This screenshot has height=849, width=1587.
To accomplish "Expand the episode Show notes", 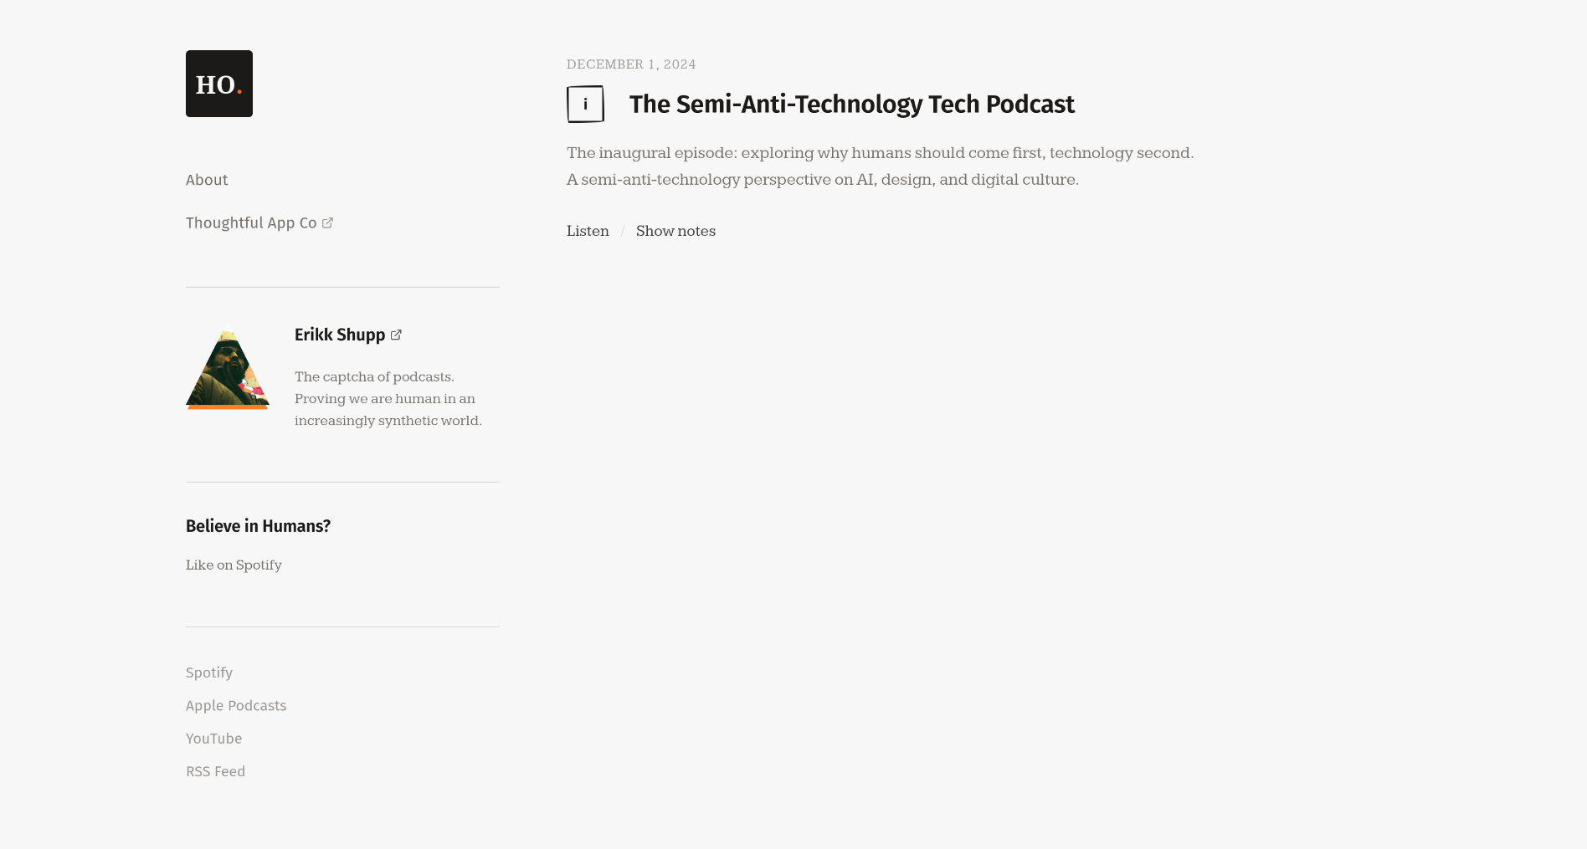I will 675,232.
